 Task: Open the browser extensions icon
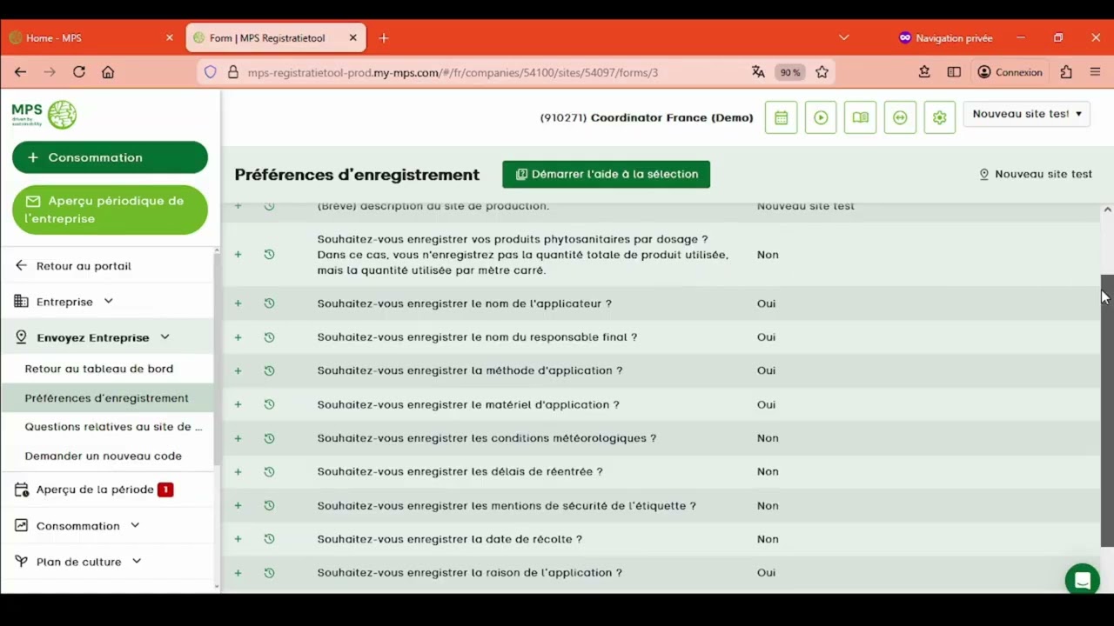pos(1066,72)
